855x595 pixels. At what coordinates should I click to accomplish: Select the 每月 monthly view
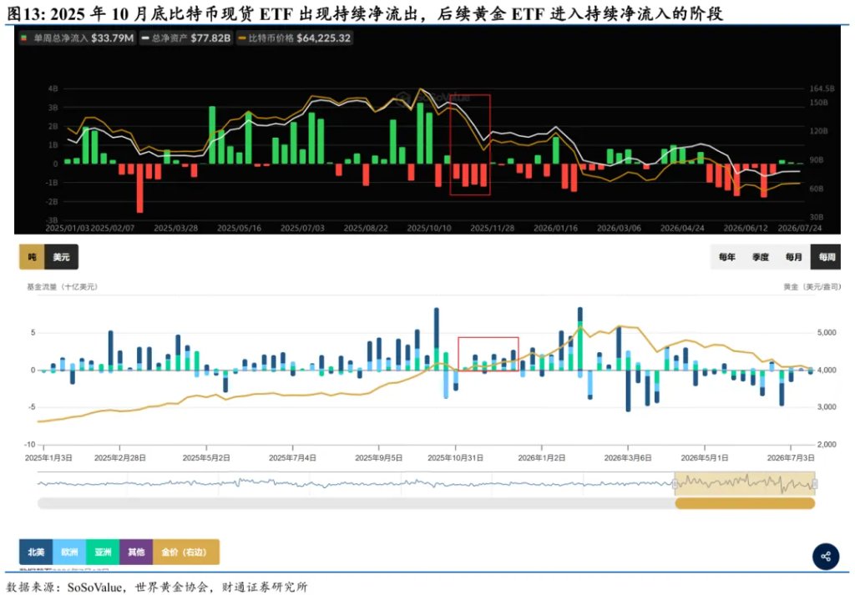(x=793, y=257)
